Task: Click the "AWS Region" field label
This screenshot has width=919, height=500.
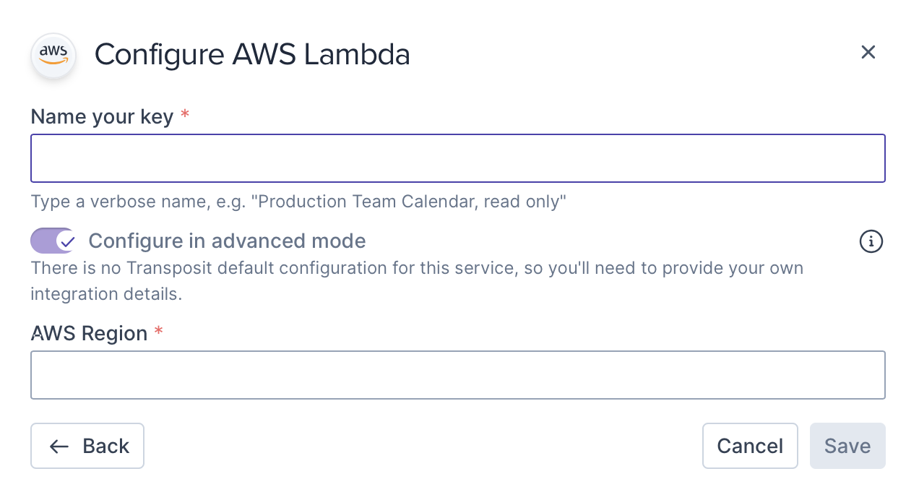Action: pos(89,333)
